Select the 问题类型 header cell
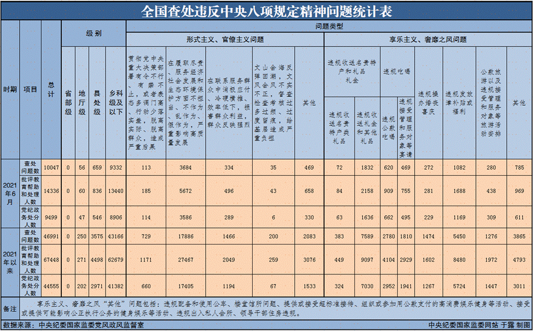Screen dimensions: 533x331 tap(329, 26)
